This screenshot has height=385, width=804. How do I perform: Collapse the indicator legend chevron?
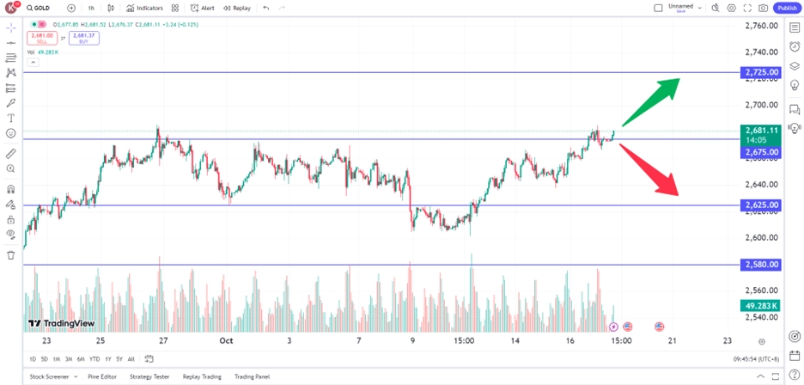pos(33,63)
